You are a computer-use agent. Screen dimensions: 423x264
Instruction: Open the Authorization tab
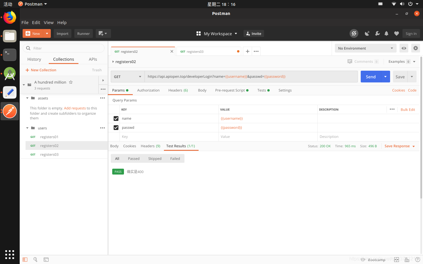(x=148, y=90)
